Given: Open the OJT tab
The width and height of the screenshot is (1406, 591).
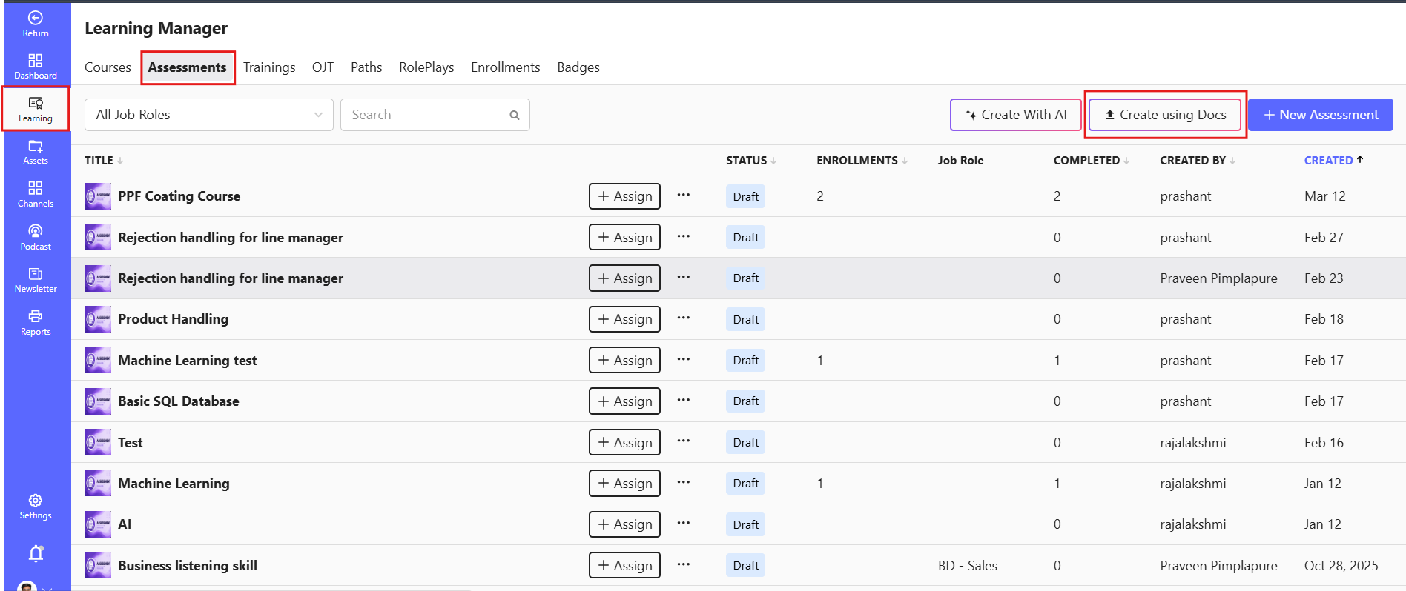Looking at the screenshot, I should coord(323,67).
